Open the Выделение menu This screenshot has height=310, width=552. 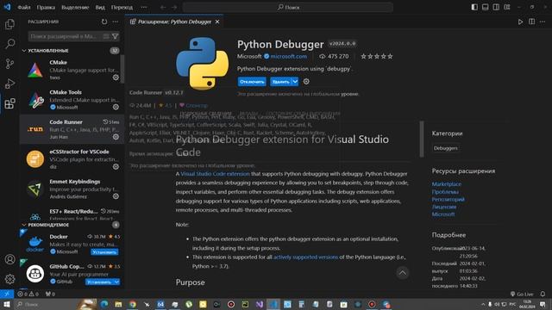point(75,7)
